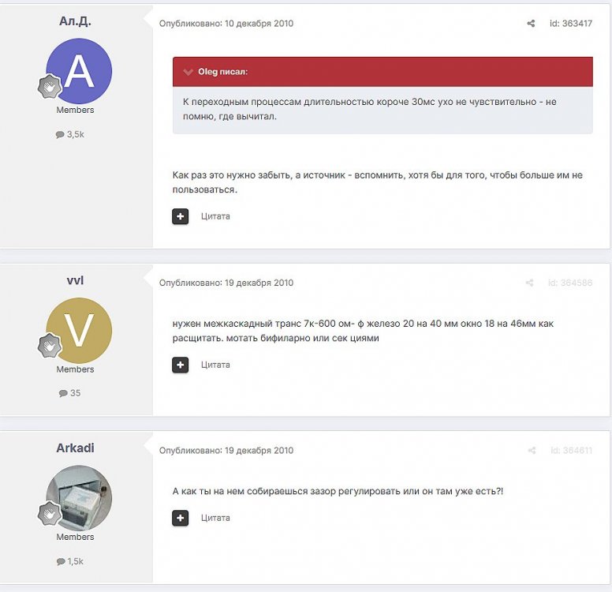Image resolution: width=612 pixels, height=592 pixels.
Task: Click rank badge on vvl's avatar
Action: tap(49, 346)
